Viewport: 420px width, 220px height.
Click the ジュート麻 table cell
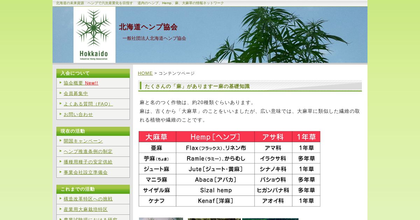pos(157,169)
